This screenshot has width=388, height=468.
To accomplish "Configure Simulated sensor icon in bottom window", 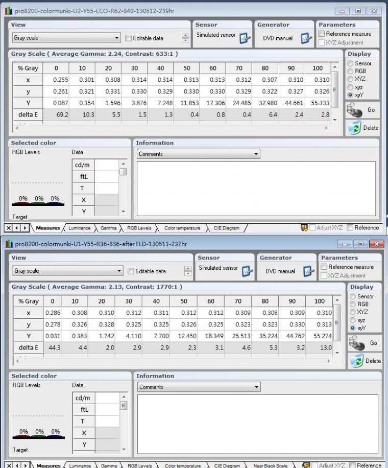I will (248, 271).
